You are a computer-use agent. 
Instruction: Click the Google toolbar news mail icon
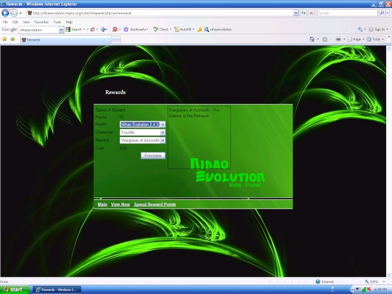click(93, 29)
